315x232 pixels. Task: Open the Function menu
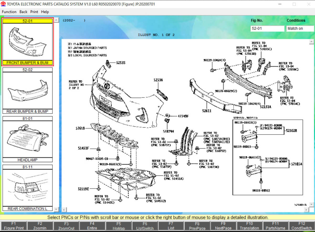pos(9,12)
